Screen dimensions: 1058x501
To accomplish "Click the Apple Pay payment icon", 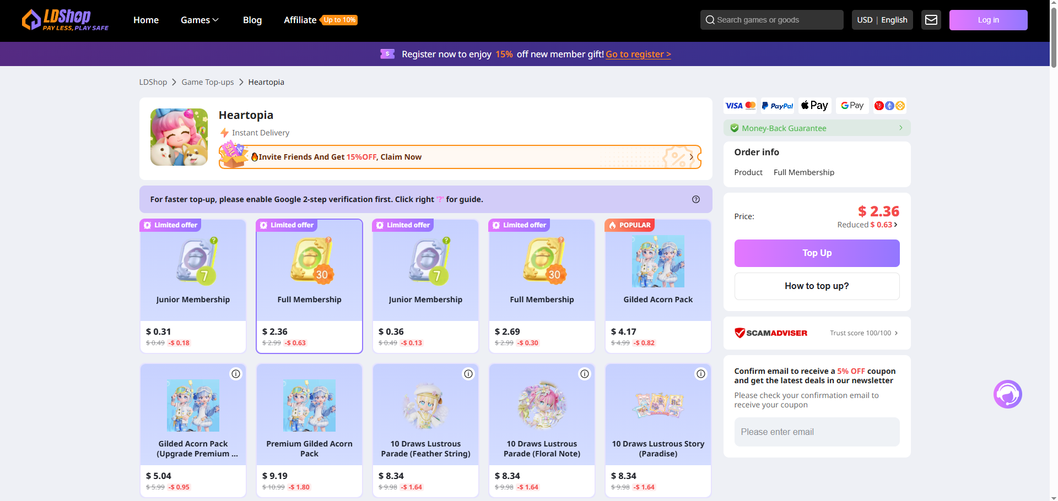I will click(815, 106).
